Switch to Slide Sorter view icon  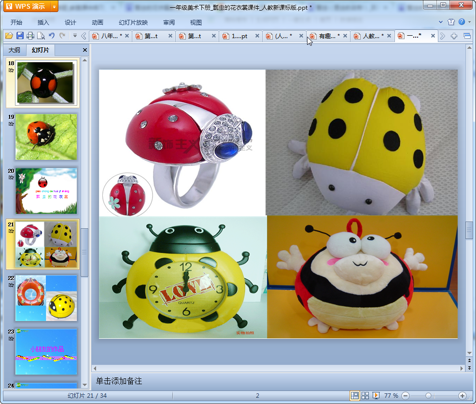pyautogui.click(x=365, y=395)
